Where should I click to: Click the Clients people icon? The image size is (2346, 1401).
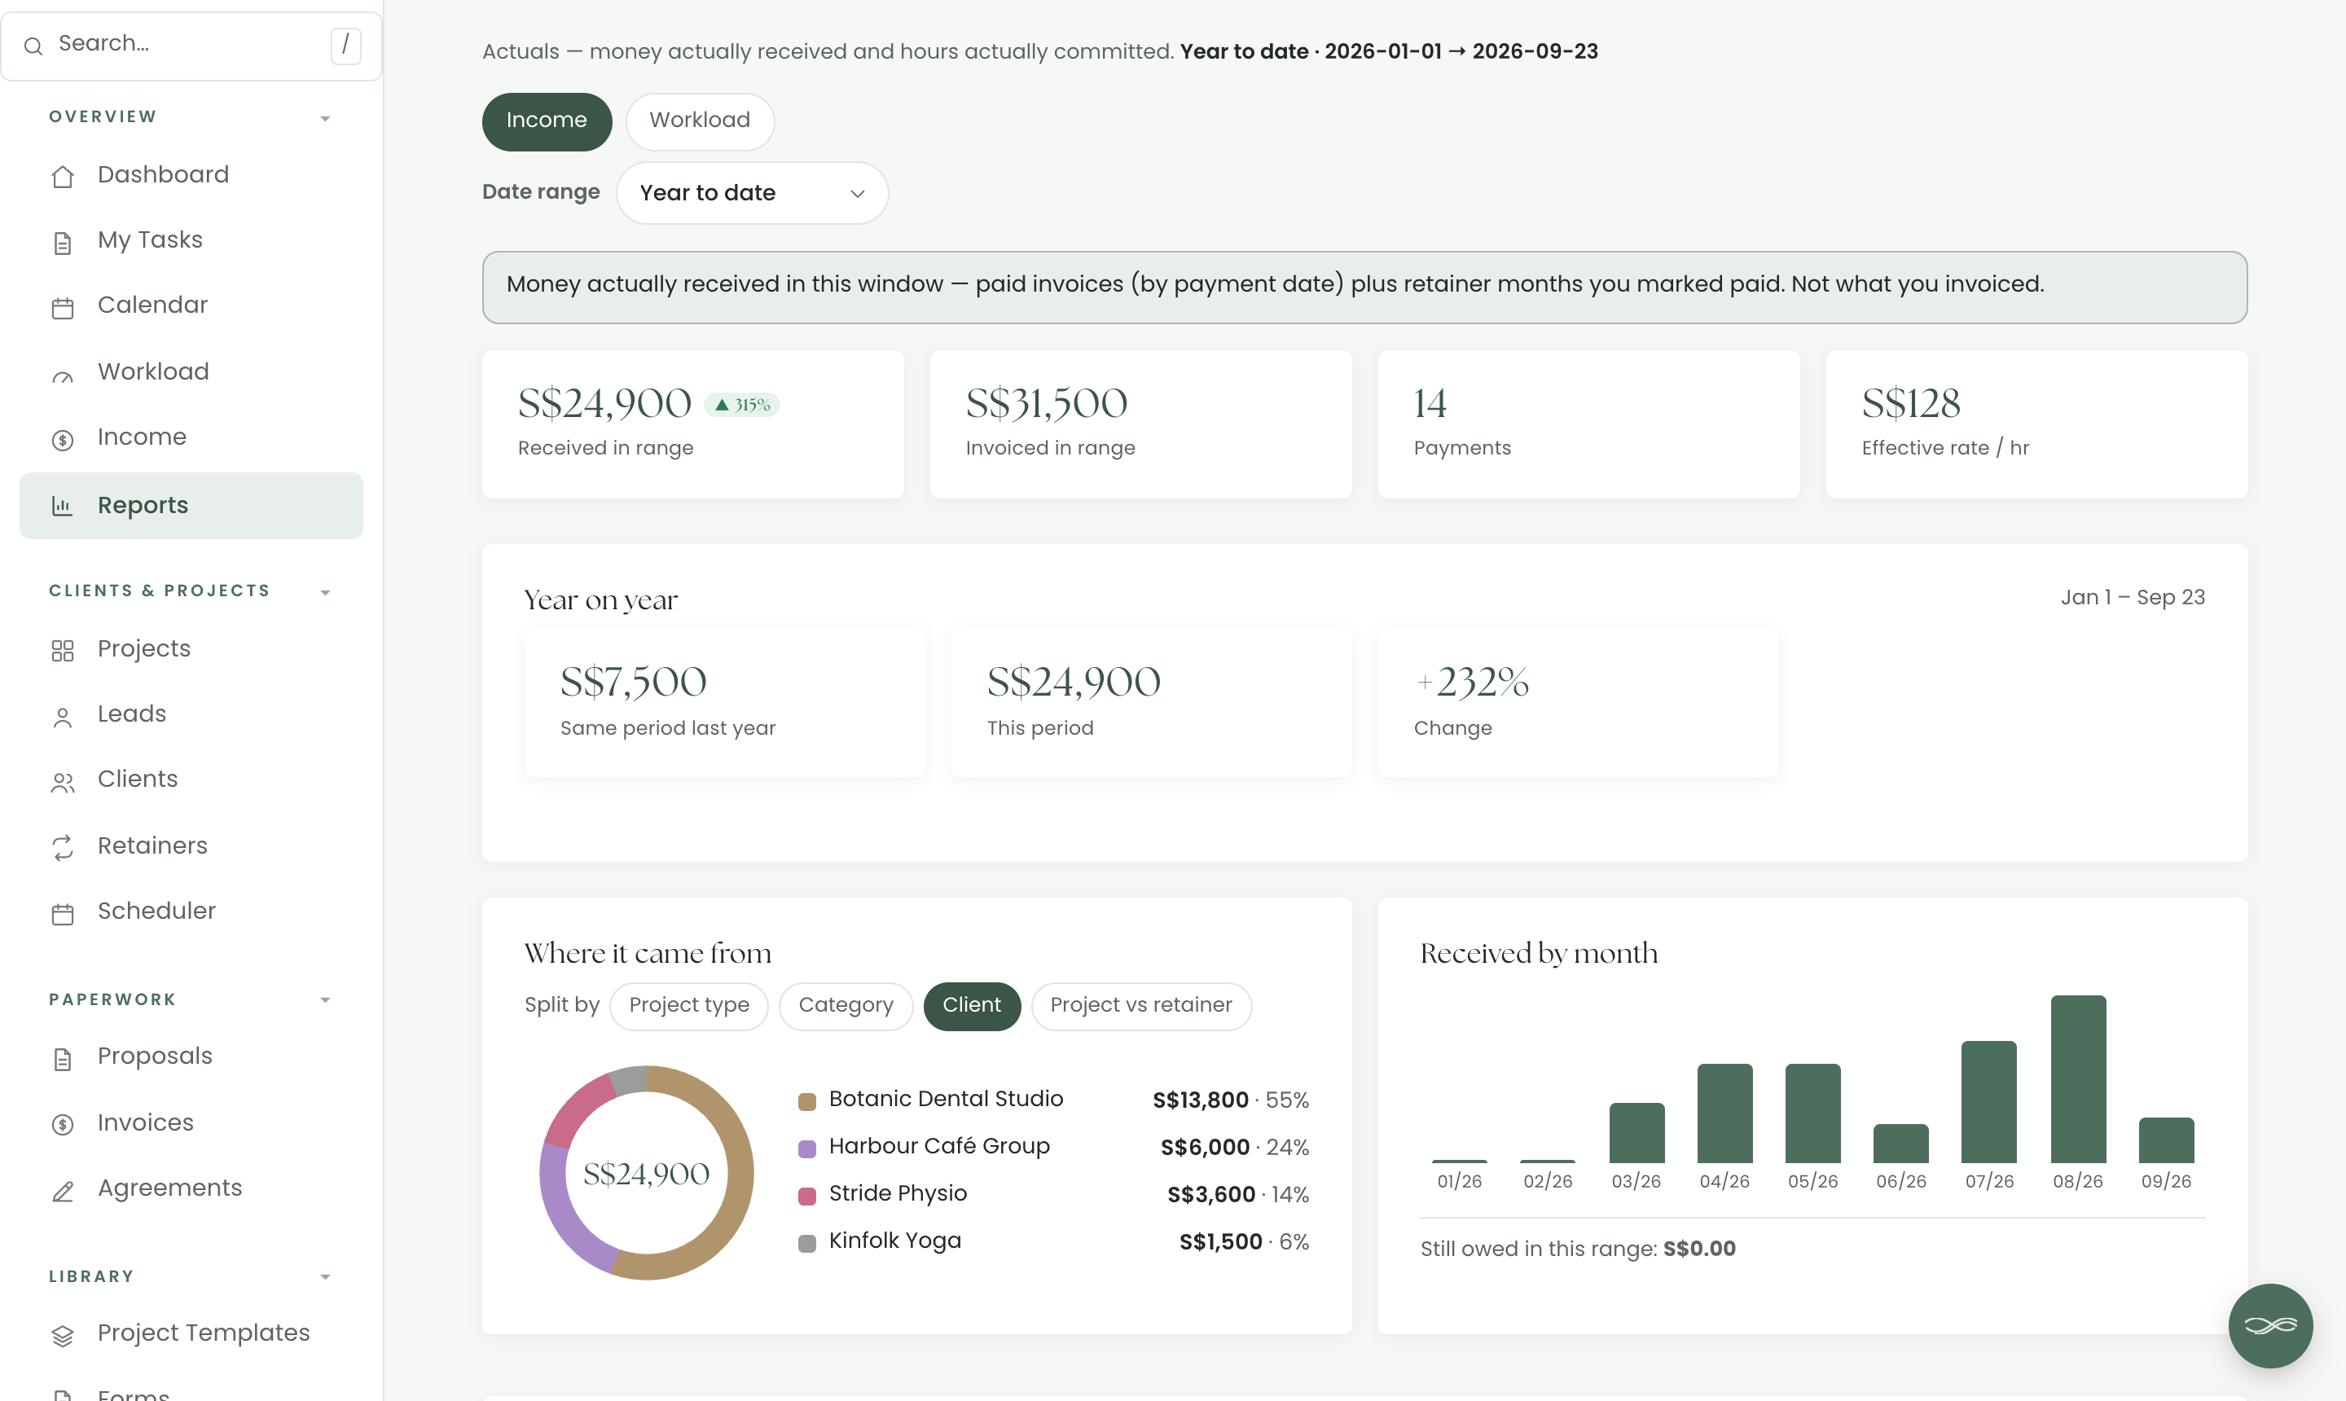[62, 782]
